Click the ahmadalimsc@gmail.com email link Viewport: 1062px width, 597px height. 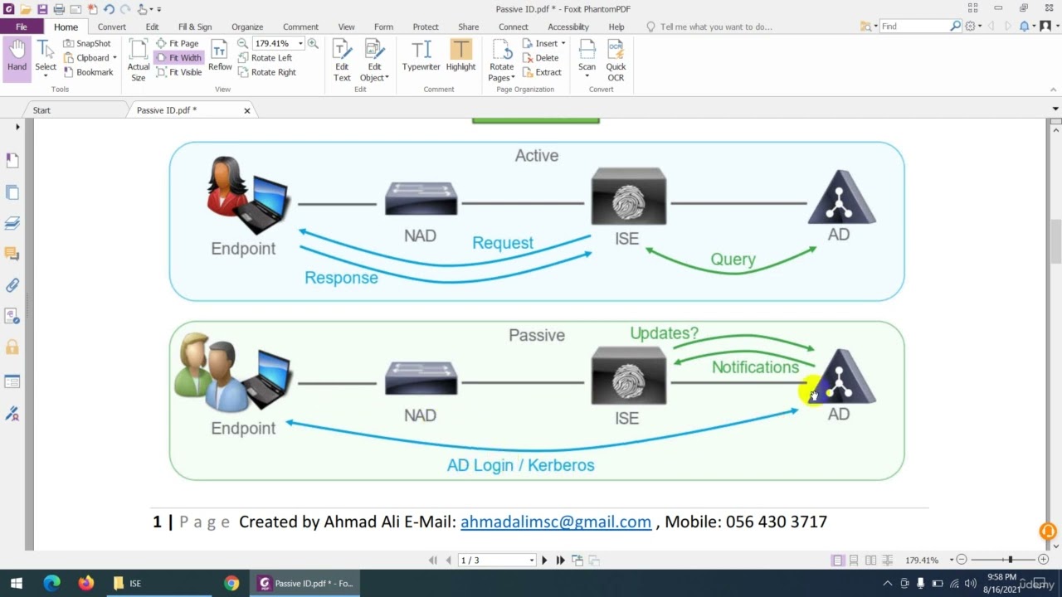coord(556,522)
